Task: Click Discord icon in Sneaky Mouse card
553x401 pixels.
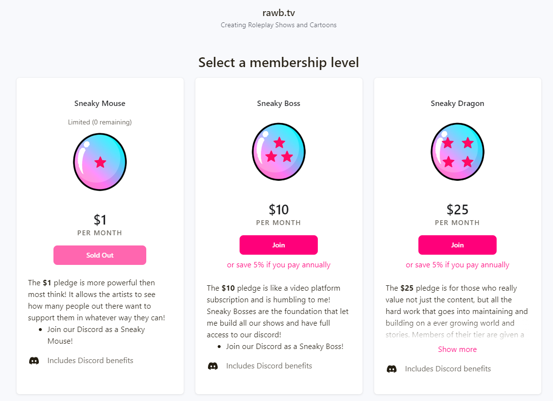Action: coord(34,361)
